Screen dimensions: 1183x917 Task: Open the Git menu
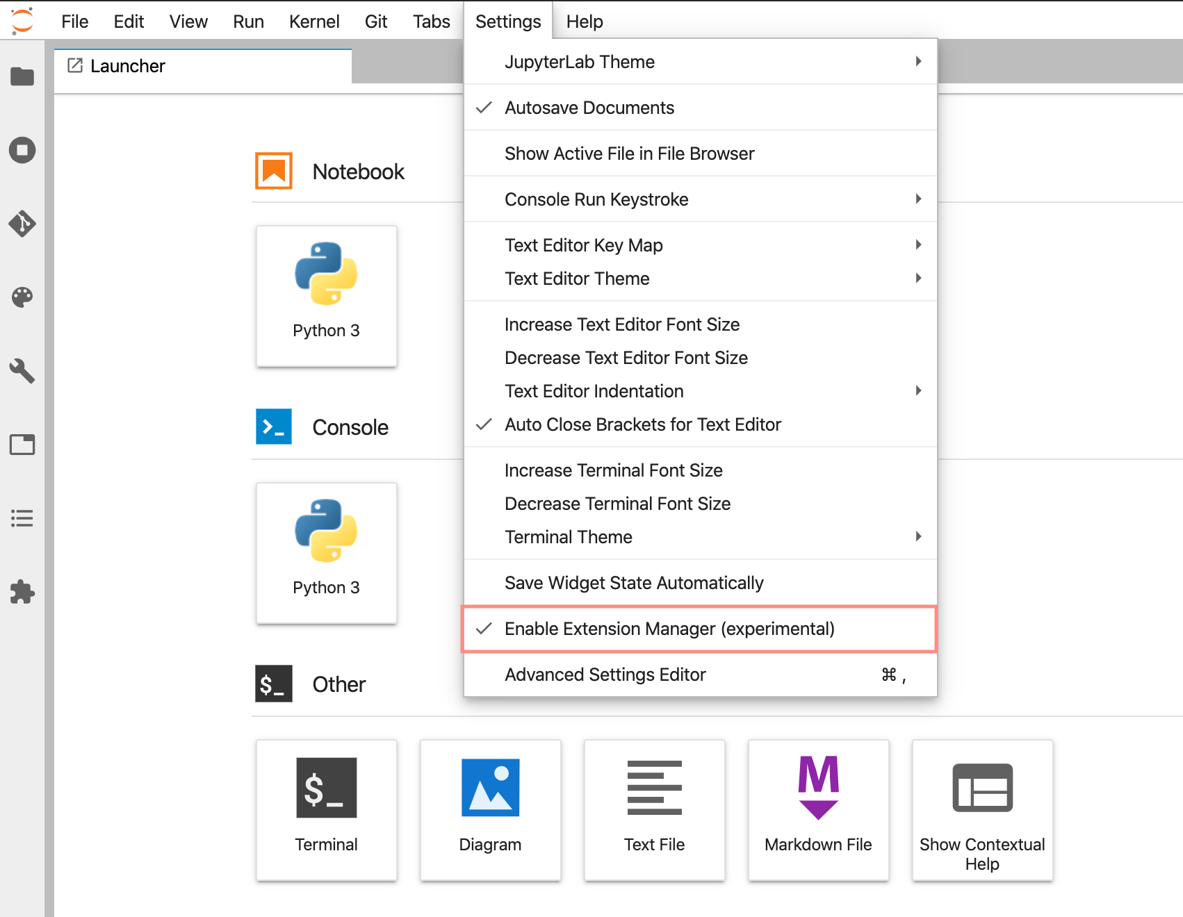click(376, 22)
